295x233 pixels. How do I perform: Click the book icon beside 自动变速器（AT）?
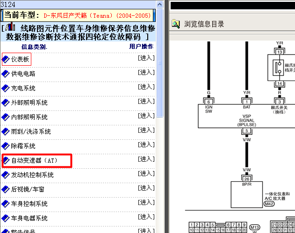click(6, 160)
